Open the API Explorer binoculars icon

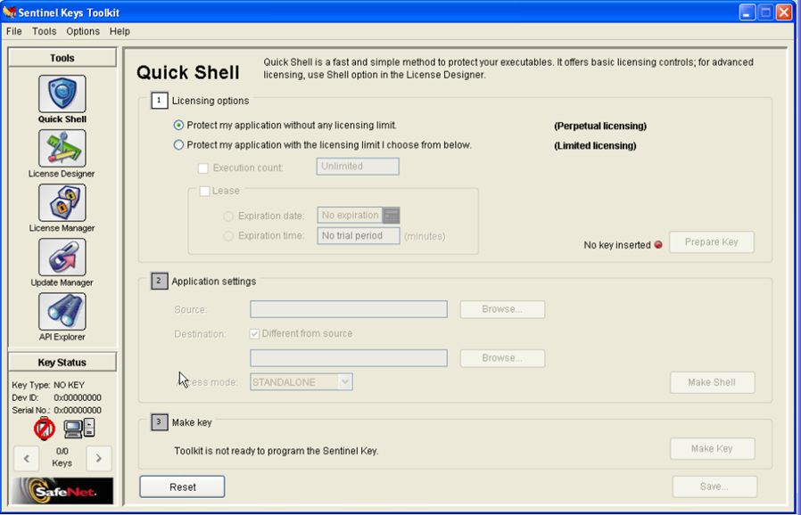pos(62,312)
